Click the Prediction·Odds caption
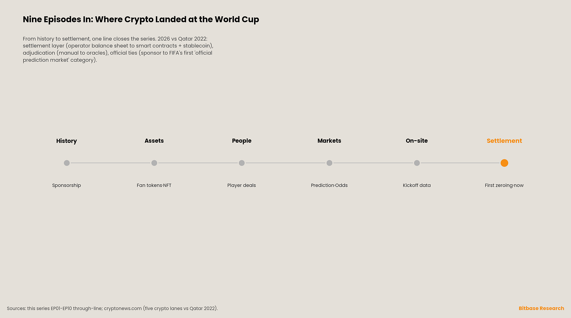Image resolution: width=571 pixels, height=318 pixels. pyautogui.click(x=329, y=185)
